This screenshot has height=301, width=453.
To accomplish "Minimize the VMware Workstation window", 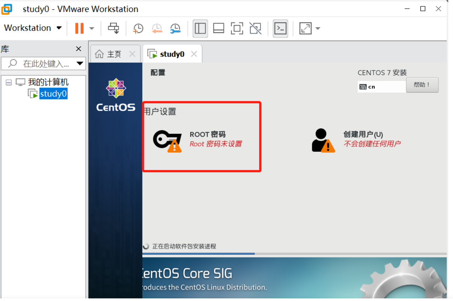I will point(407,9).
